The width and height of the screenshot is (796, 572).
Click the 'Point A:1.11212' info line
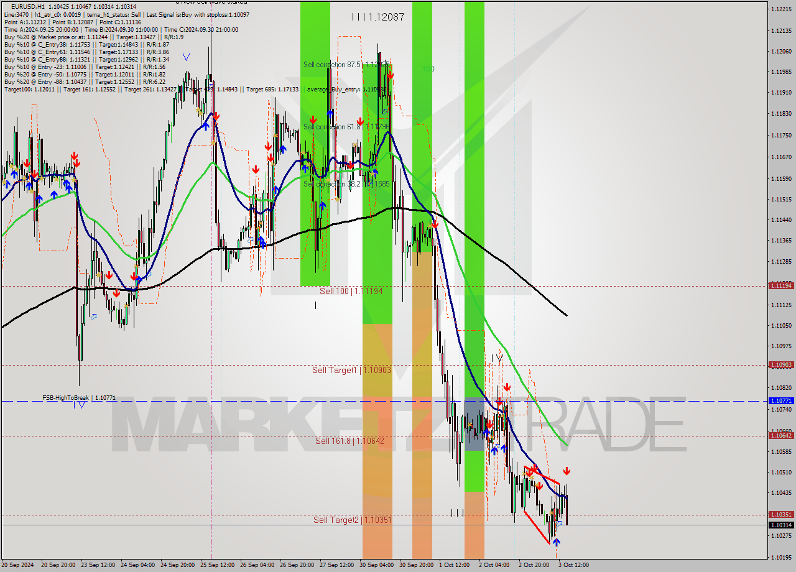72,22
